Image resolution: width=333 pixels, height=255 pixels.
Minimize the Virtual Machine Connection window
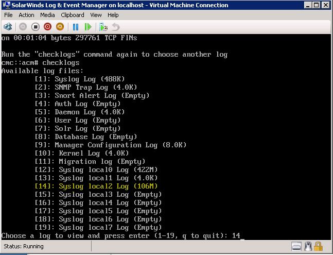[x=307, y=5]
